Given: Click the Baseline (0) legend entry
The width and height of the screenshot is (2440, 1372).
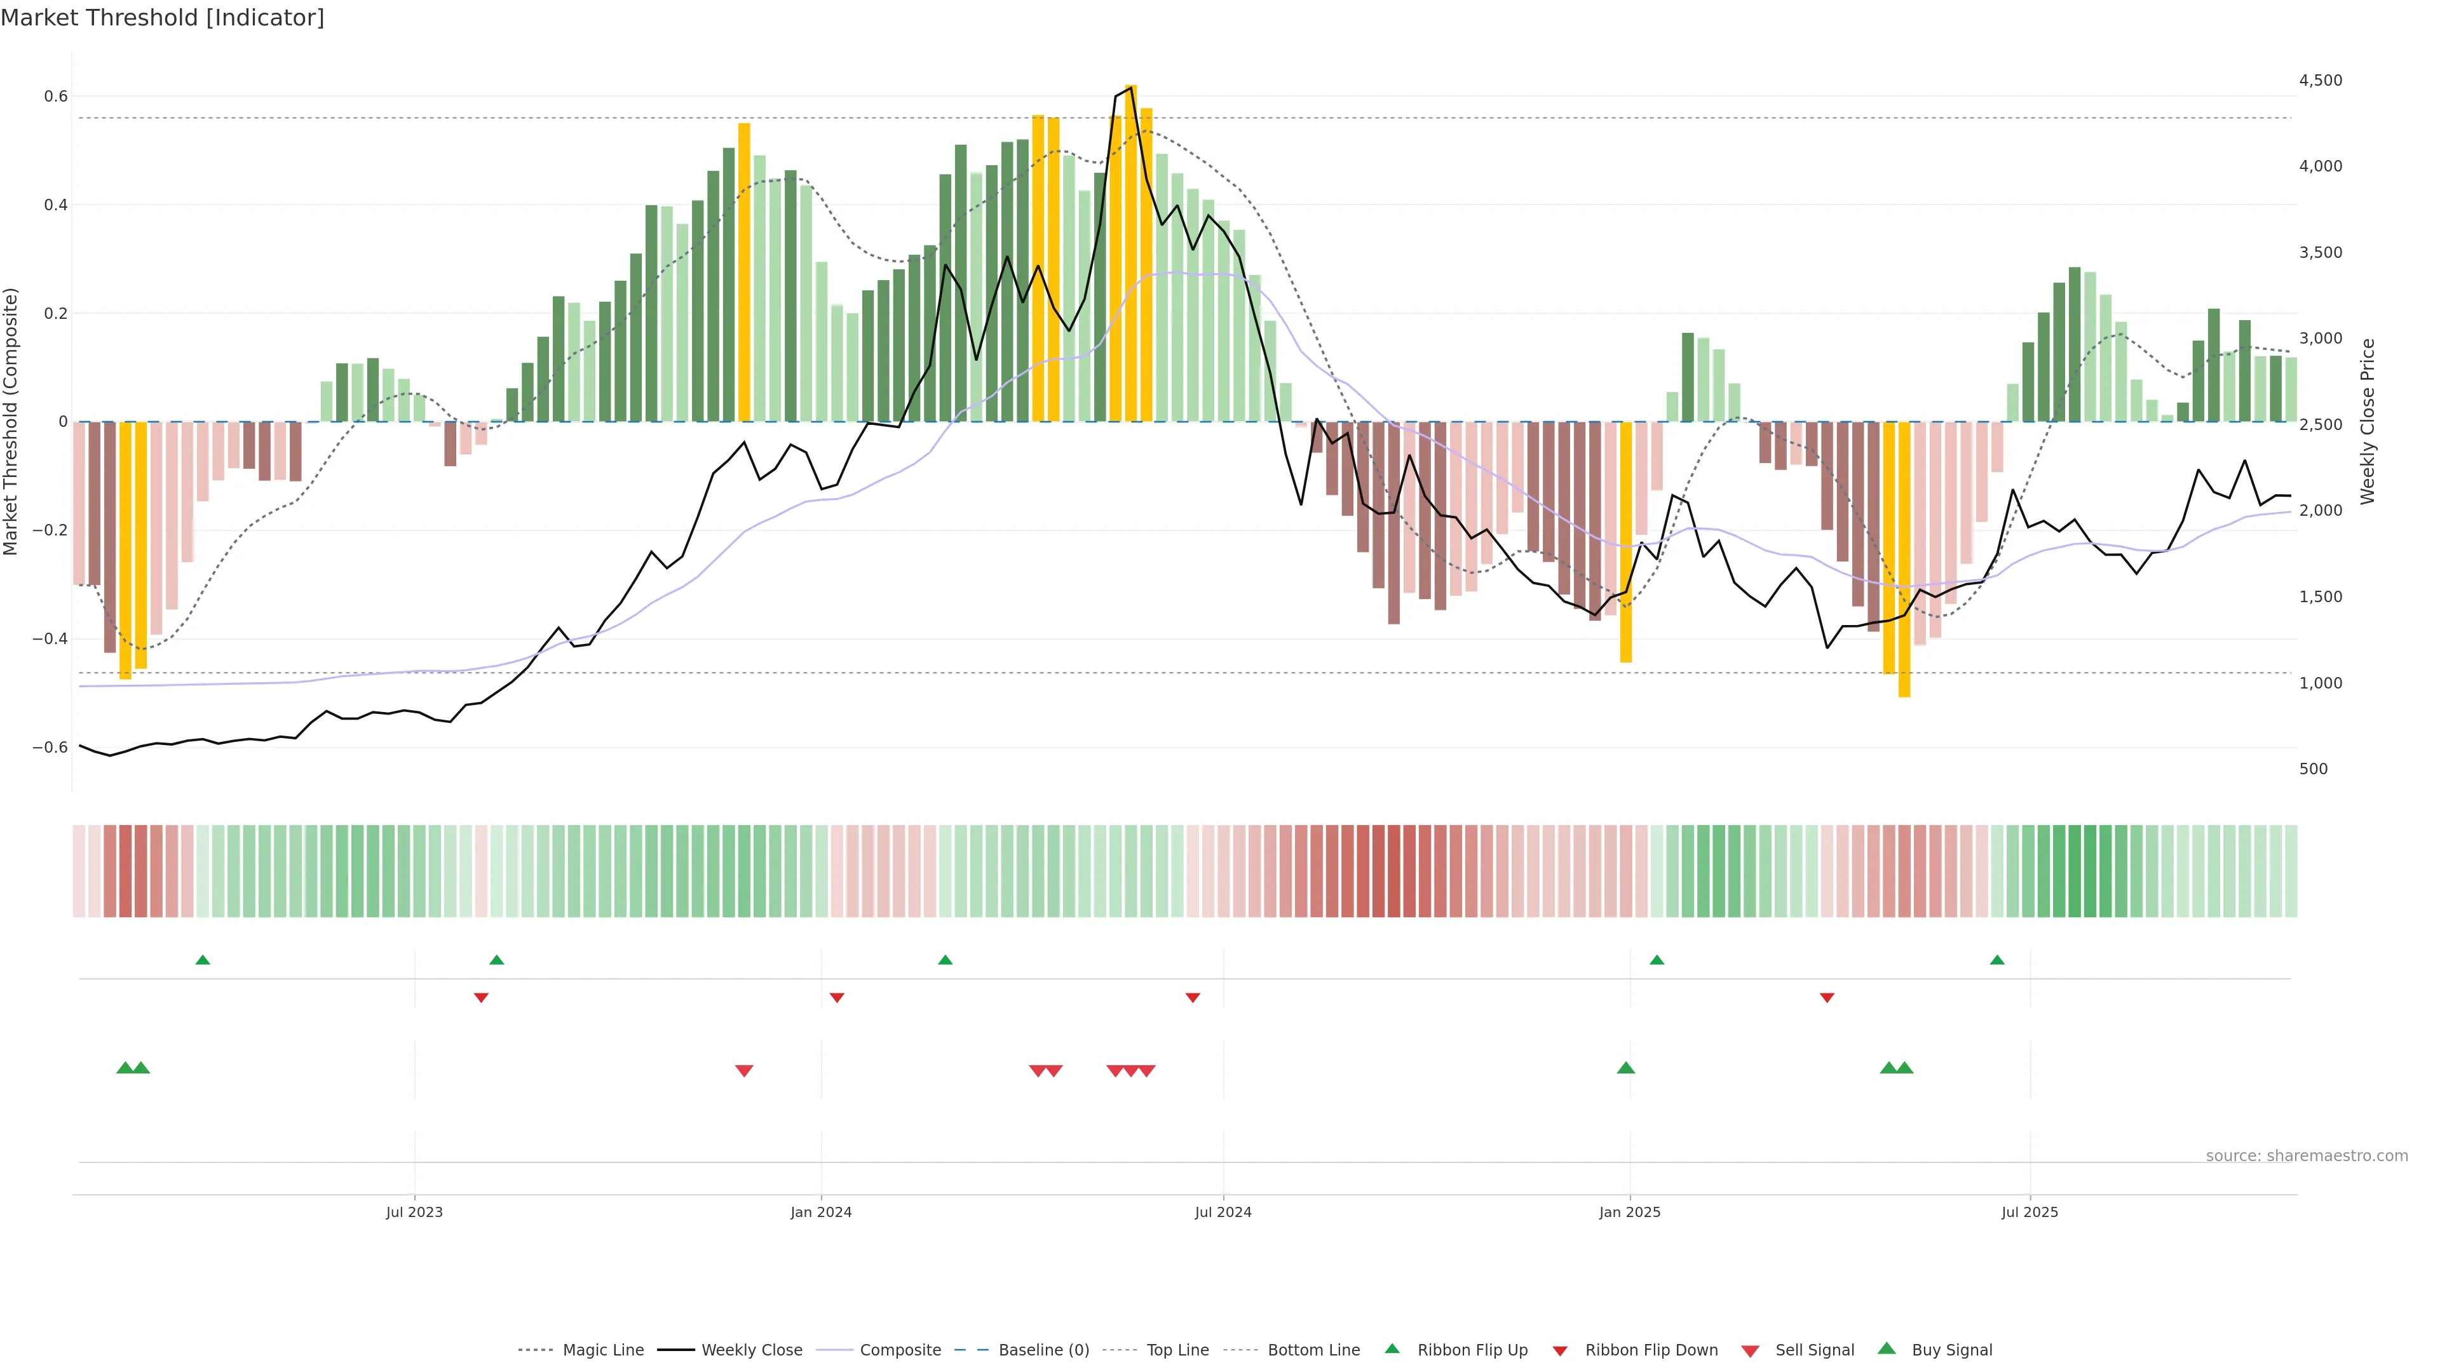Looking at the screenshot, I should pos(1043,1350).
